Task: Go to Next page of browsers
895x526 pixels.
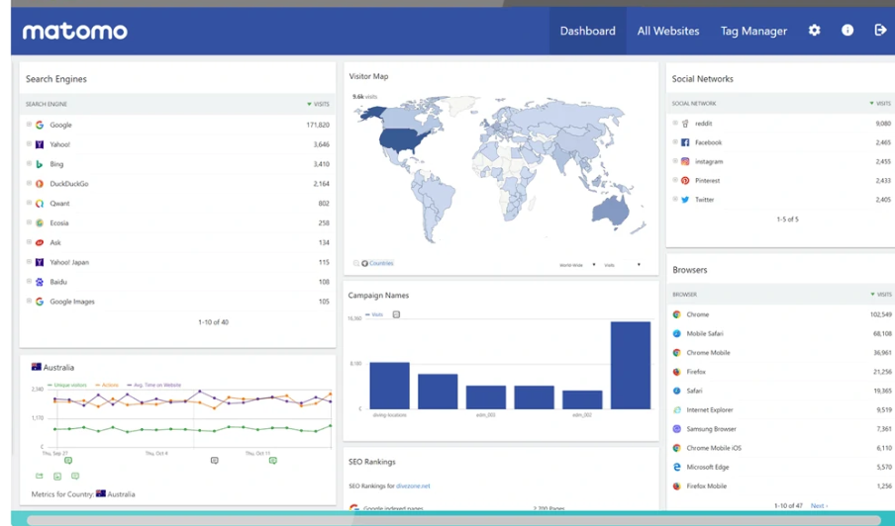Action: click(x=819, y=505)
